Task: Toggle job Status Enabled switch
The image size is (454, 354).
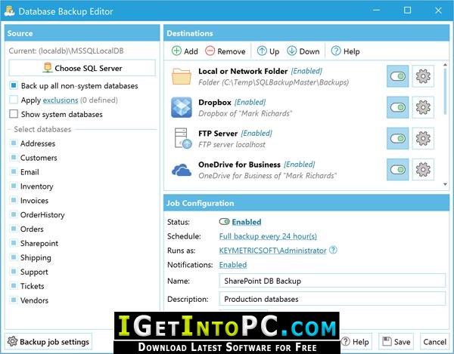Action: (225, 222)
